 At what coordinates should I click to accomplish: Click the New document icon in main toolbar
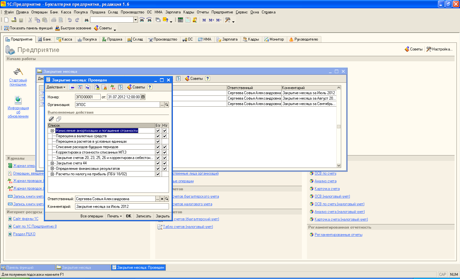[6, 20]
